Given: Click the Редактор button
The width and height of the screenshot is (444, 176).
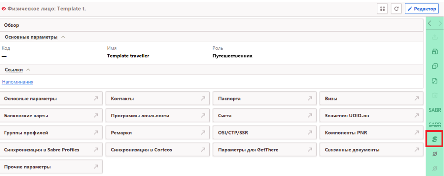Looking at the screenshot, I should point(422,9).
